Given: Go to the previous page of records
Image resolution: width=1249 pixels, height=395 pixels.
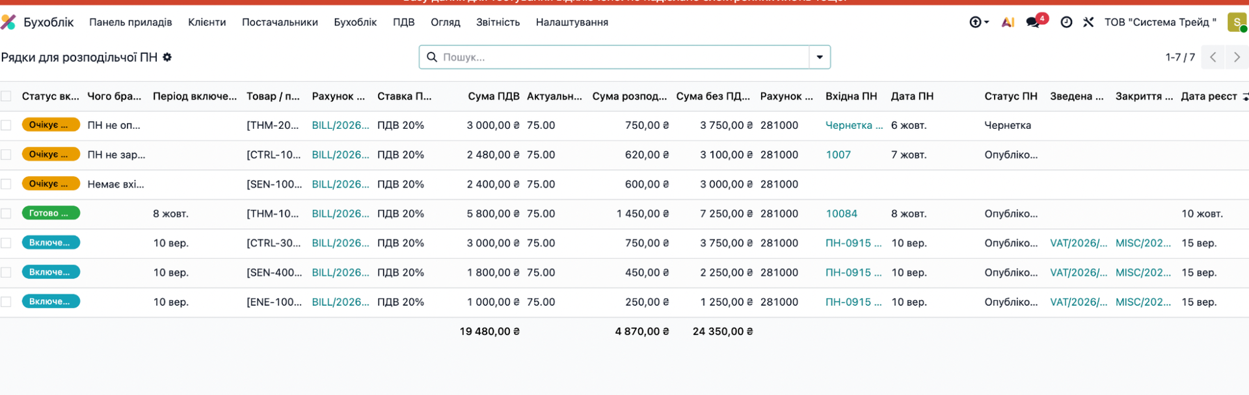Looking at the screenshot, I should tap(1213, 57).
